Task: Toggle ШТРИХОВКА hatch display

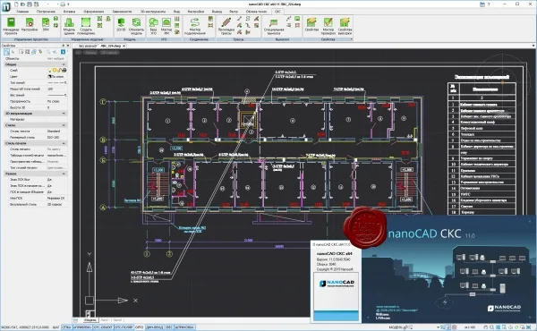Action: tap(185, 327)
